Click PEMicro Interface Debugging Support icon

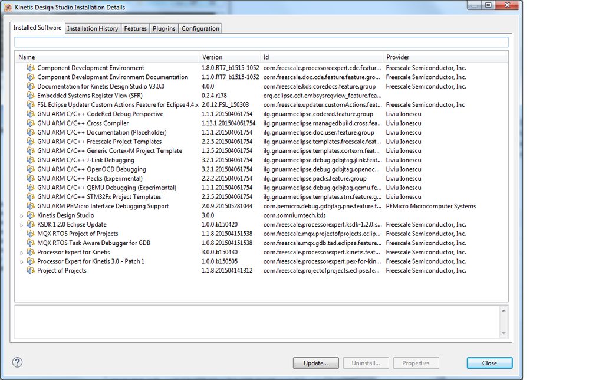pos(31,206)
